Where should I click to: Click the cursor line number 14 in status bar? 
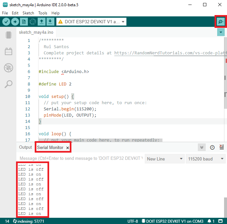pyautogui.click(x=7, y=221)
